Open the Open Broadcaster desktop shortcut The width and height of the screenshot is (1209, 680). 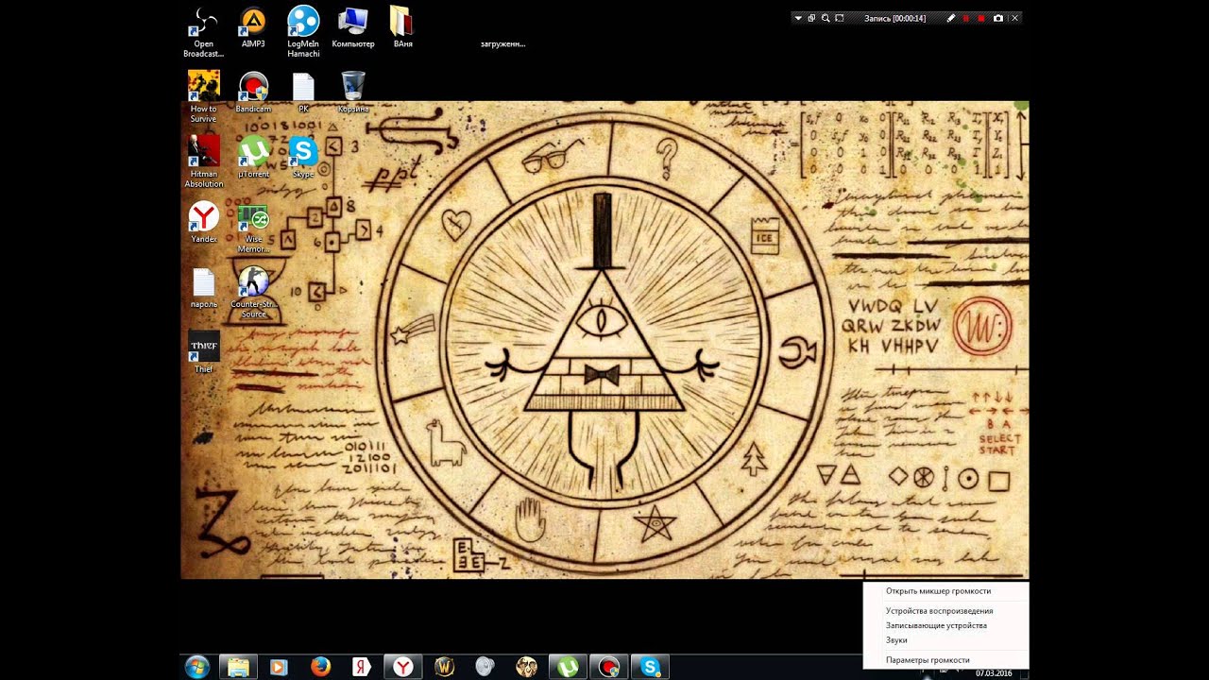pos(203,32)
